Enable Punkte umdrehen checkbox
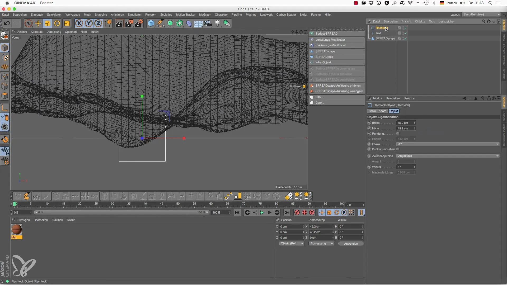507x285 pixels. [398, 149]
